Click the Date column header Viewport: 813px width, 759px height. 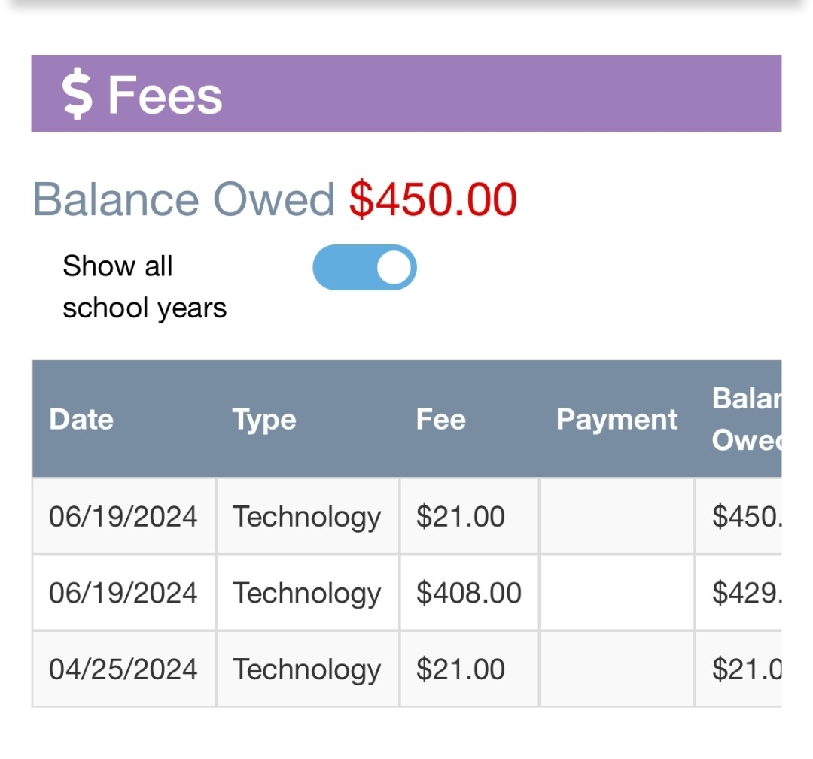pos(81,419)
